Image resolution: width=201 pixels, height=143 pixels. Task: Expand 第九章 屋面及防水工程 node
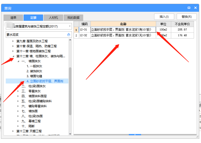13,41
